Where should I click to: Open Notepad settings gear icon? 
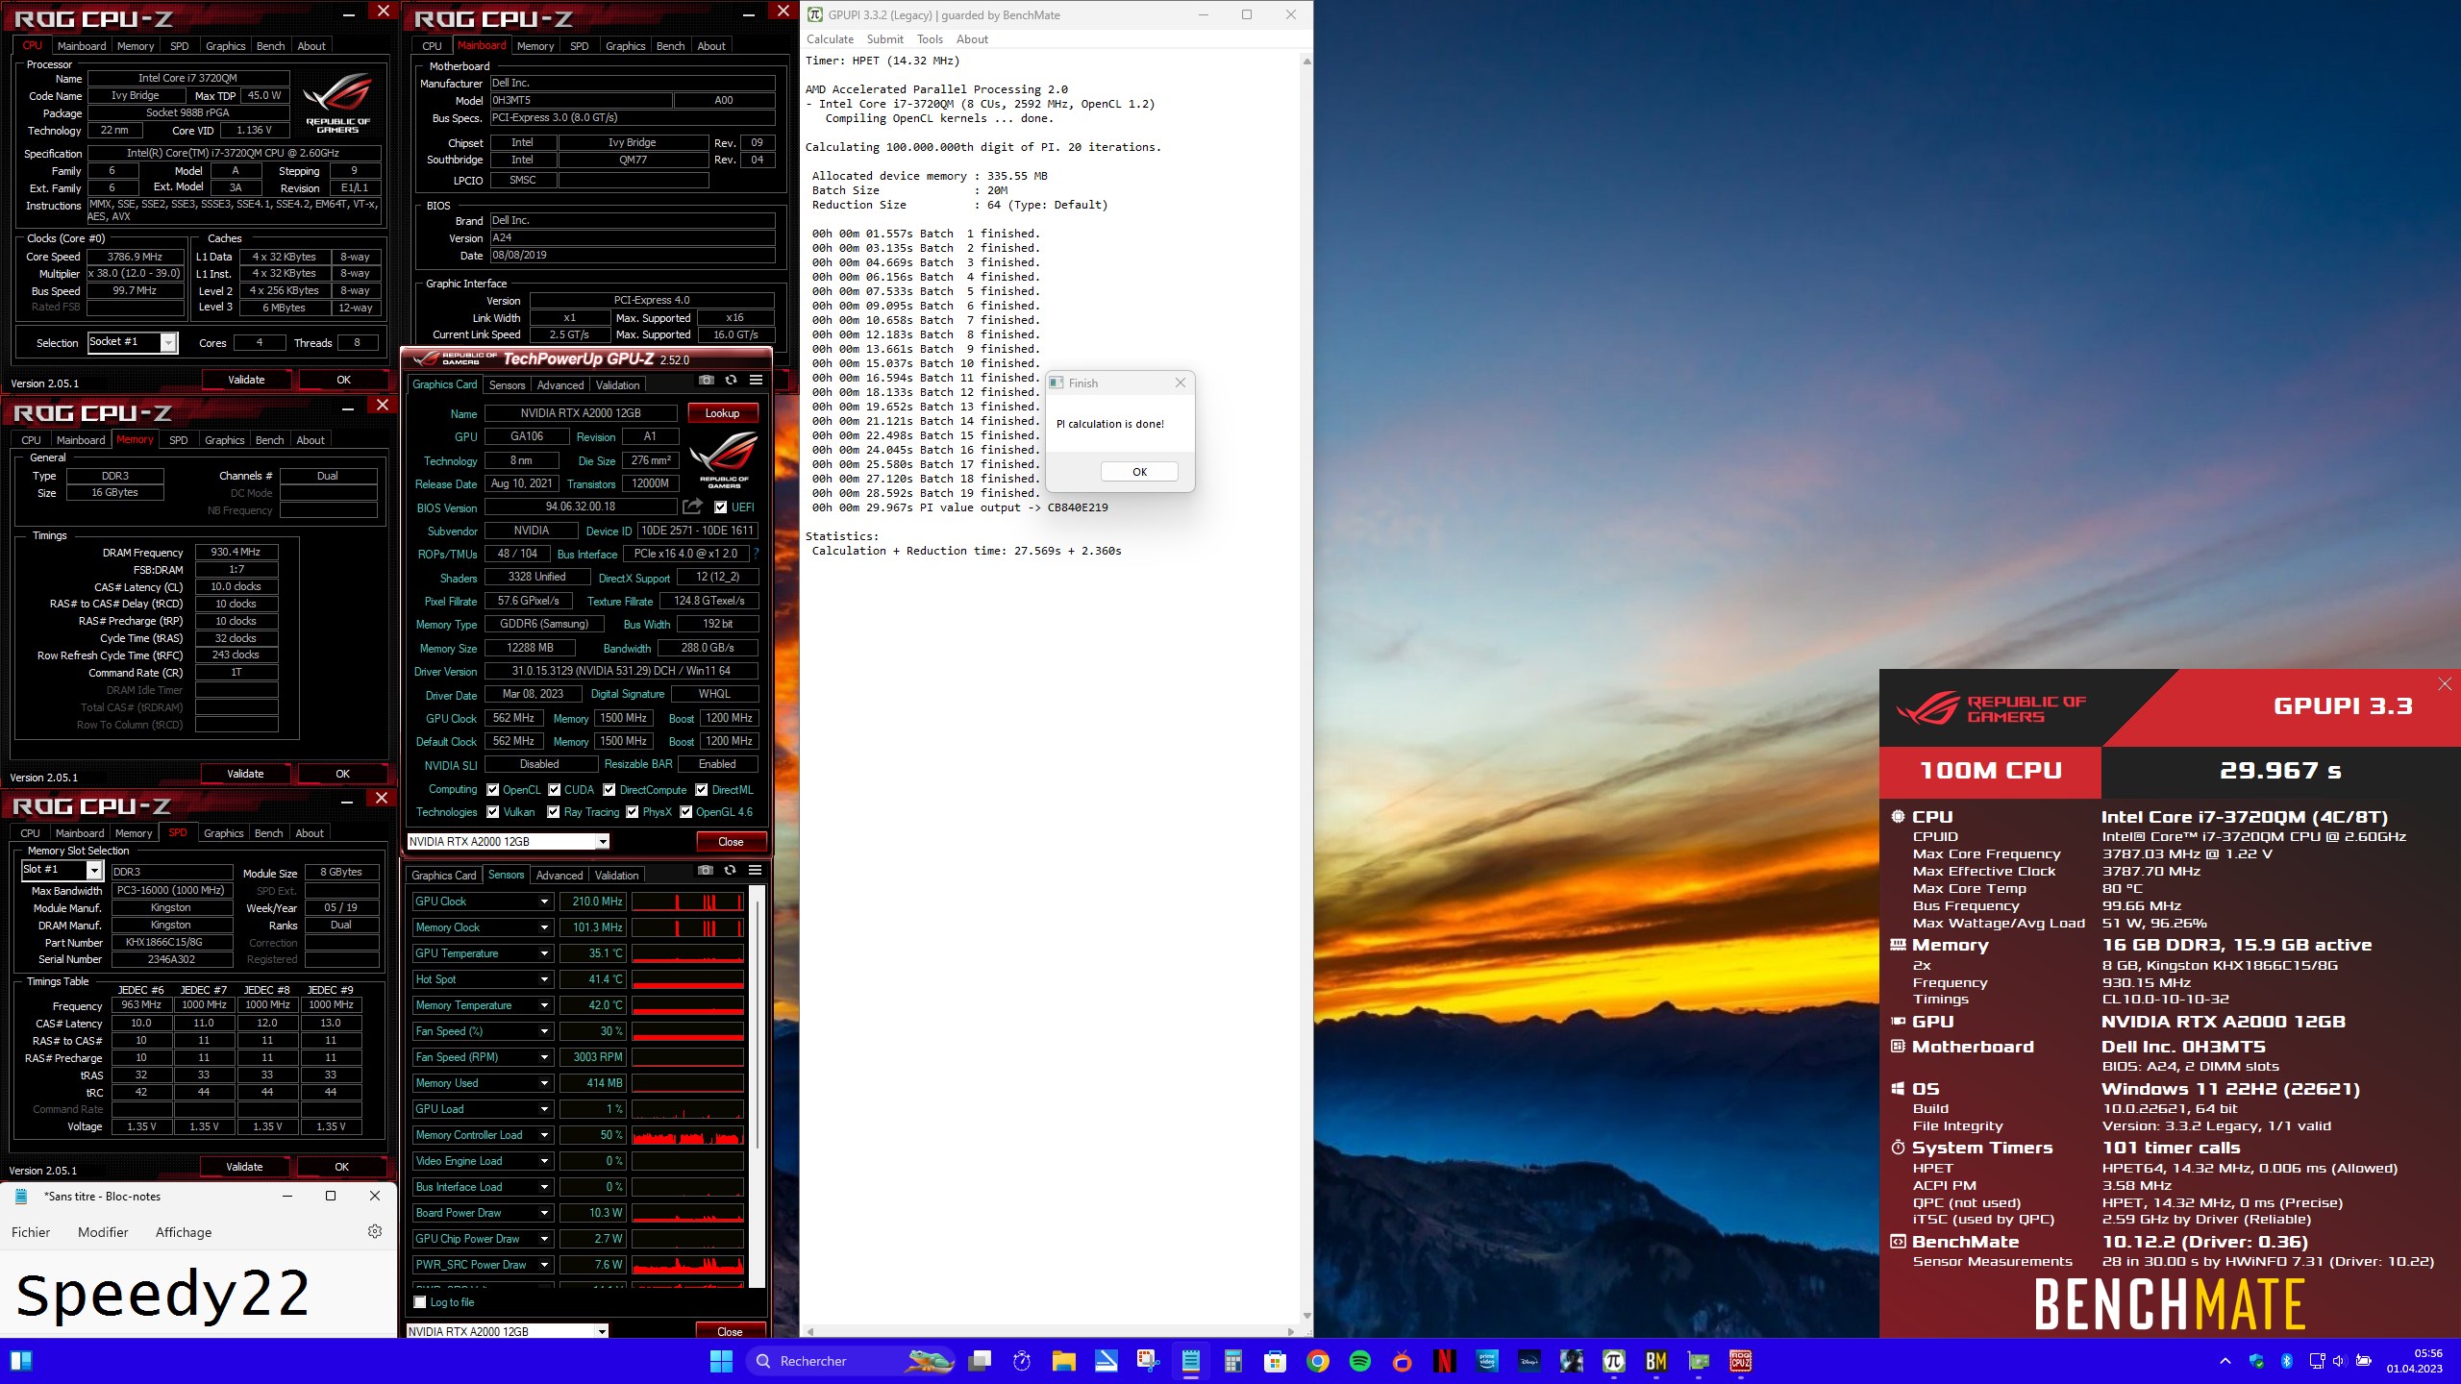click(375, 1231)
